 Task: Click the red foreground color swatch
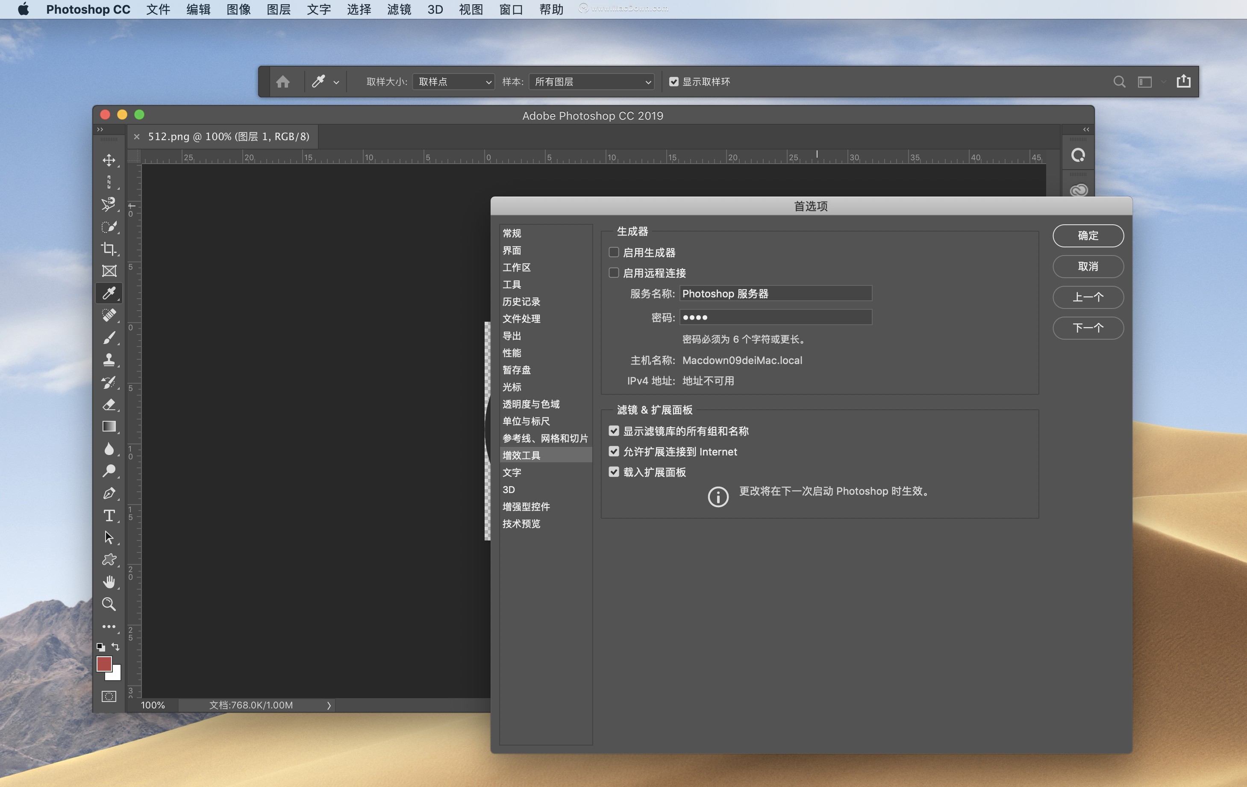pyautogui.click(x=103, y=663)
